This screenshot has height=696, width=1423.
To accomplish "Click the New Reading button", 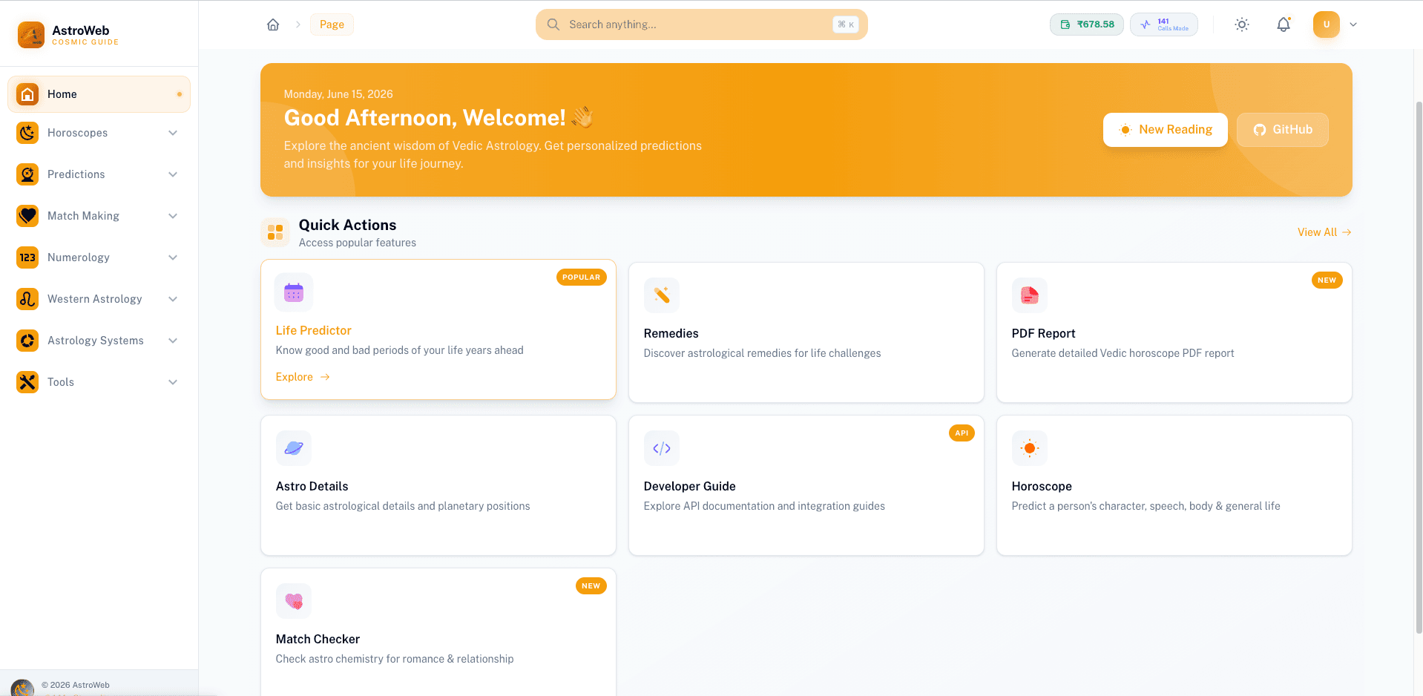I will 1166,130.
